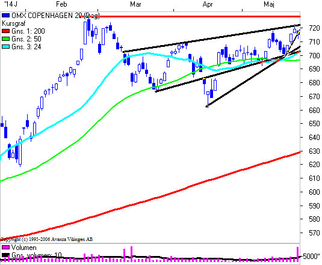Click the green Gns. 2: 50 legend swatch
The width and height of the screenshot is (322, 265).
tap(6, 38)
